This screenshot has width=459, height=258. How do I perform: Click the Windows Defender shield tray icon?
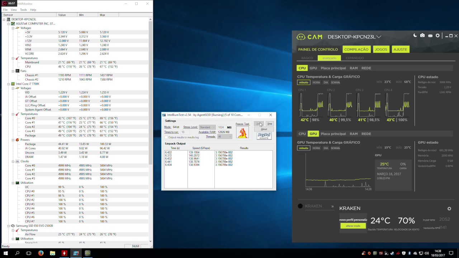point(404,253)
